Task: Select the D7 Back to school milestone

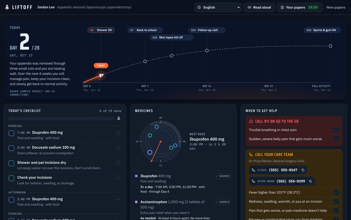Action: (x=145, y=30)
